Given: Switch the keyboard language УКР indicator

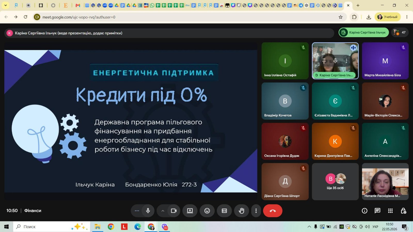Looking at the screenshot, I should [x=375, y=227].
